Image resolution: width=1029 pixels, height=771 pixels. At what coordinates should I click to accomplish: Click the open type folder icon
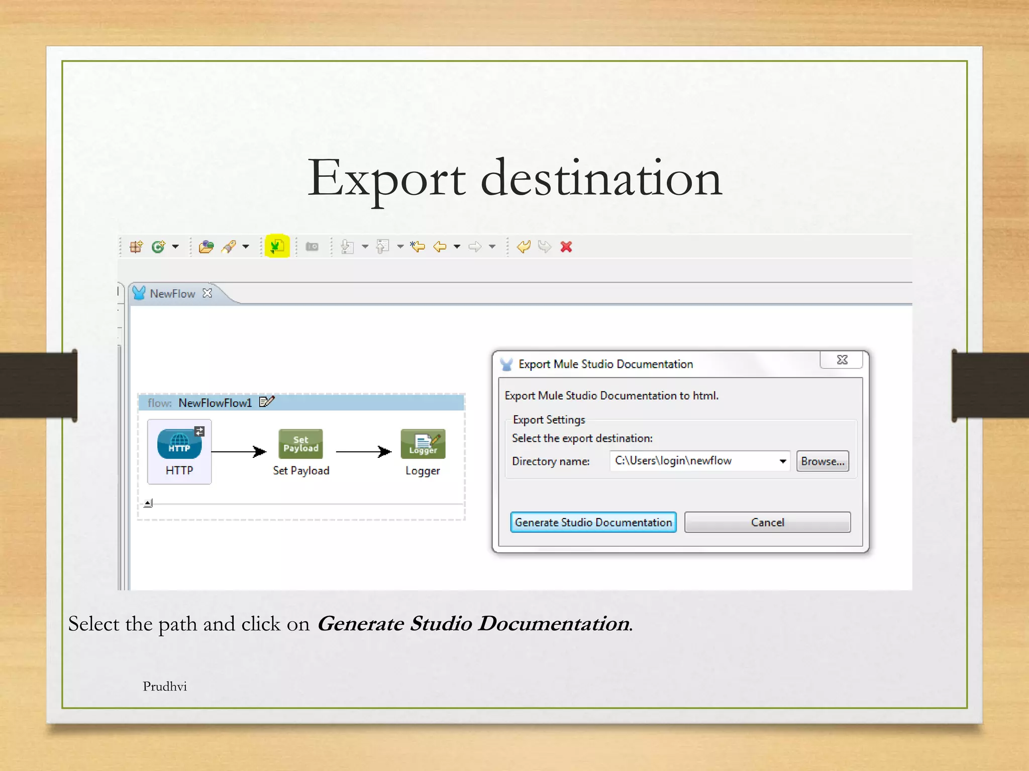coord(206,246)
